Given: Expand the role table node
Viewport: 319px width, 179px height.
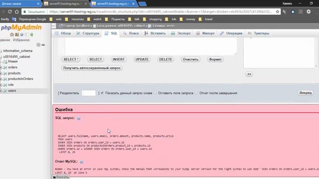Looking at the screenshot, I should click(1, 85).
